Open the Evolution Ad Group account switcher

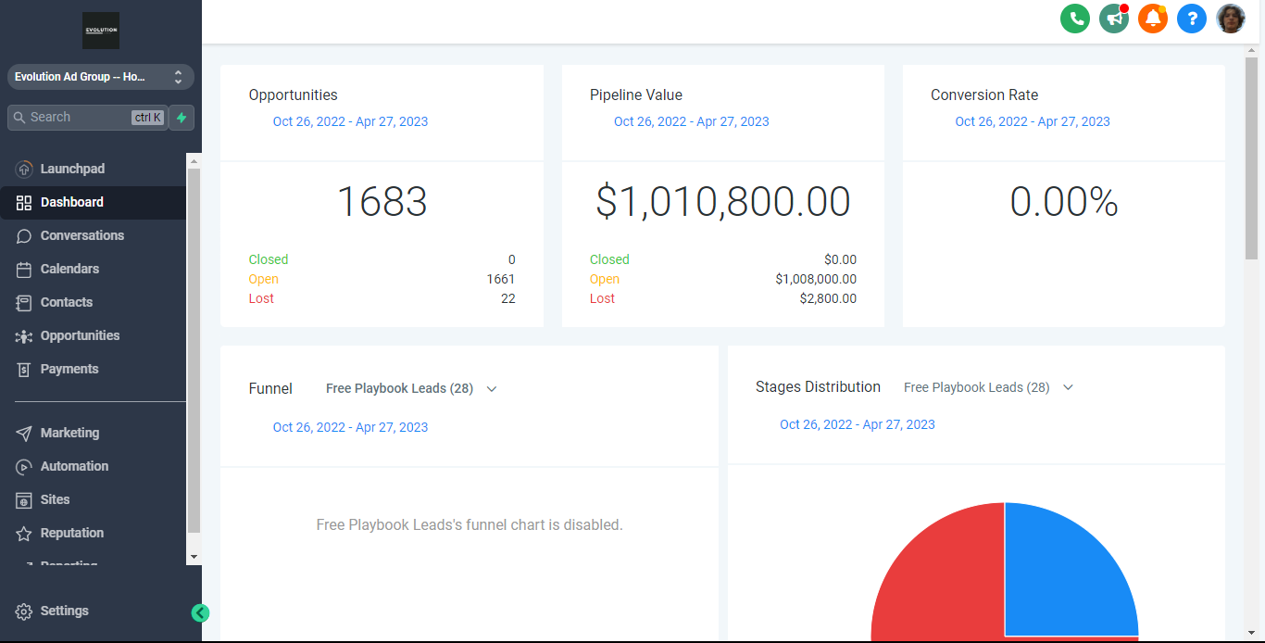click(100, 77)
